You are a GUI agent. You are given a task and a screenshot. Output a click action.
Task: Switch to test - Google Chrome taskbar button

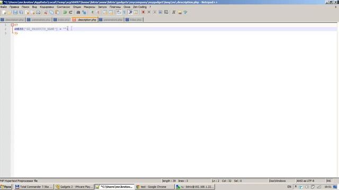point(154,187)
